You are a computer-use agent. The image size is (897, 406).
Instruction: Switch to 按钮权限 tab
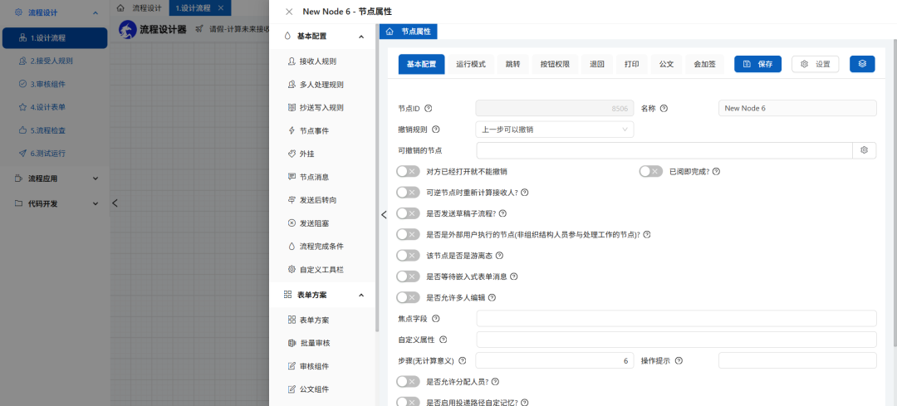(x=555, y=64)
